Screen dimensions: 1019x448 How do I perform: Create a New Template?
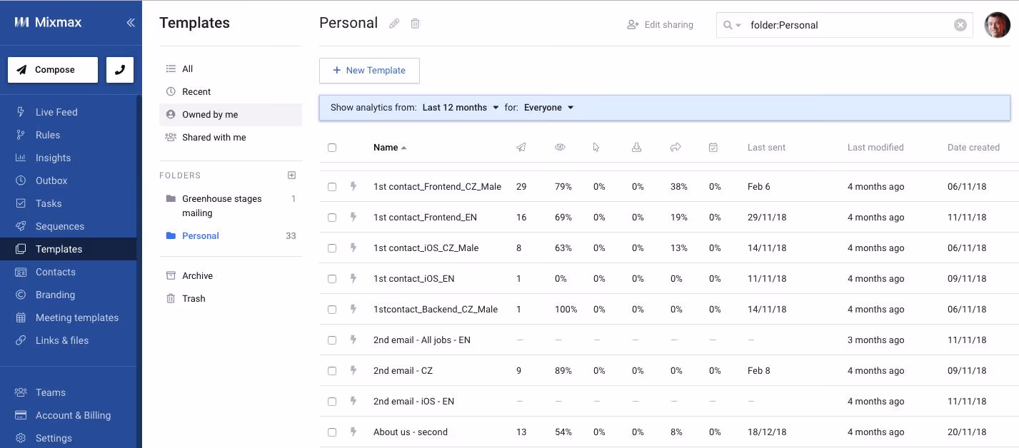[369, 71]
